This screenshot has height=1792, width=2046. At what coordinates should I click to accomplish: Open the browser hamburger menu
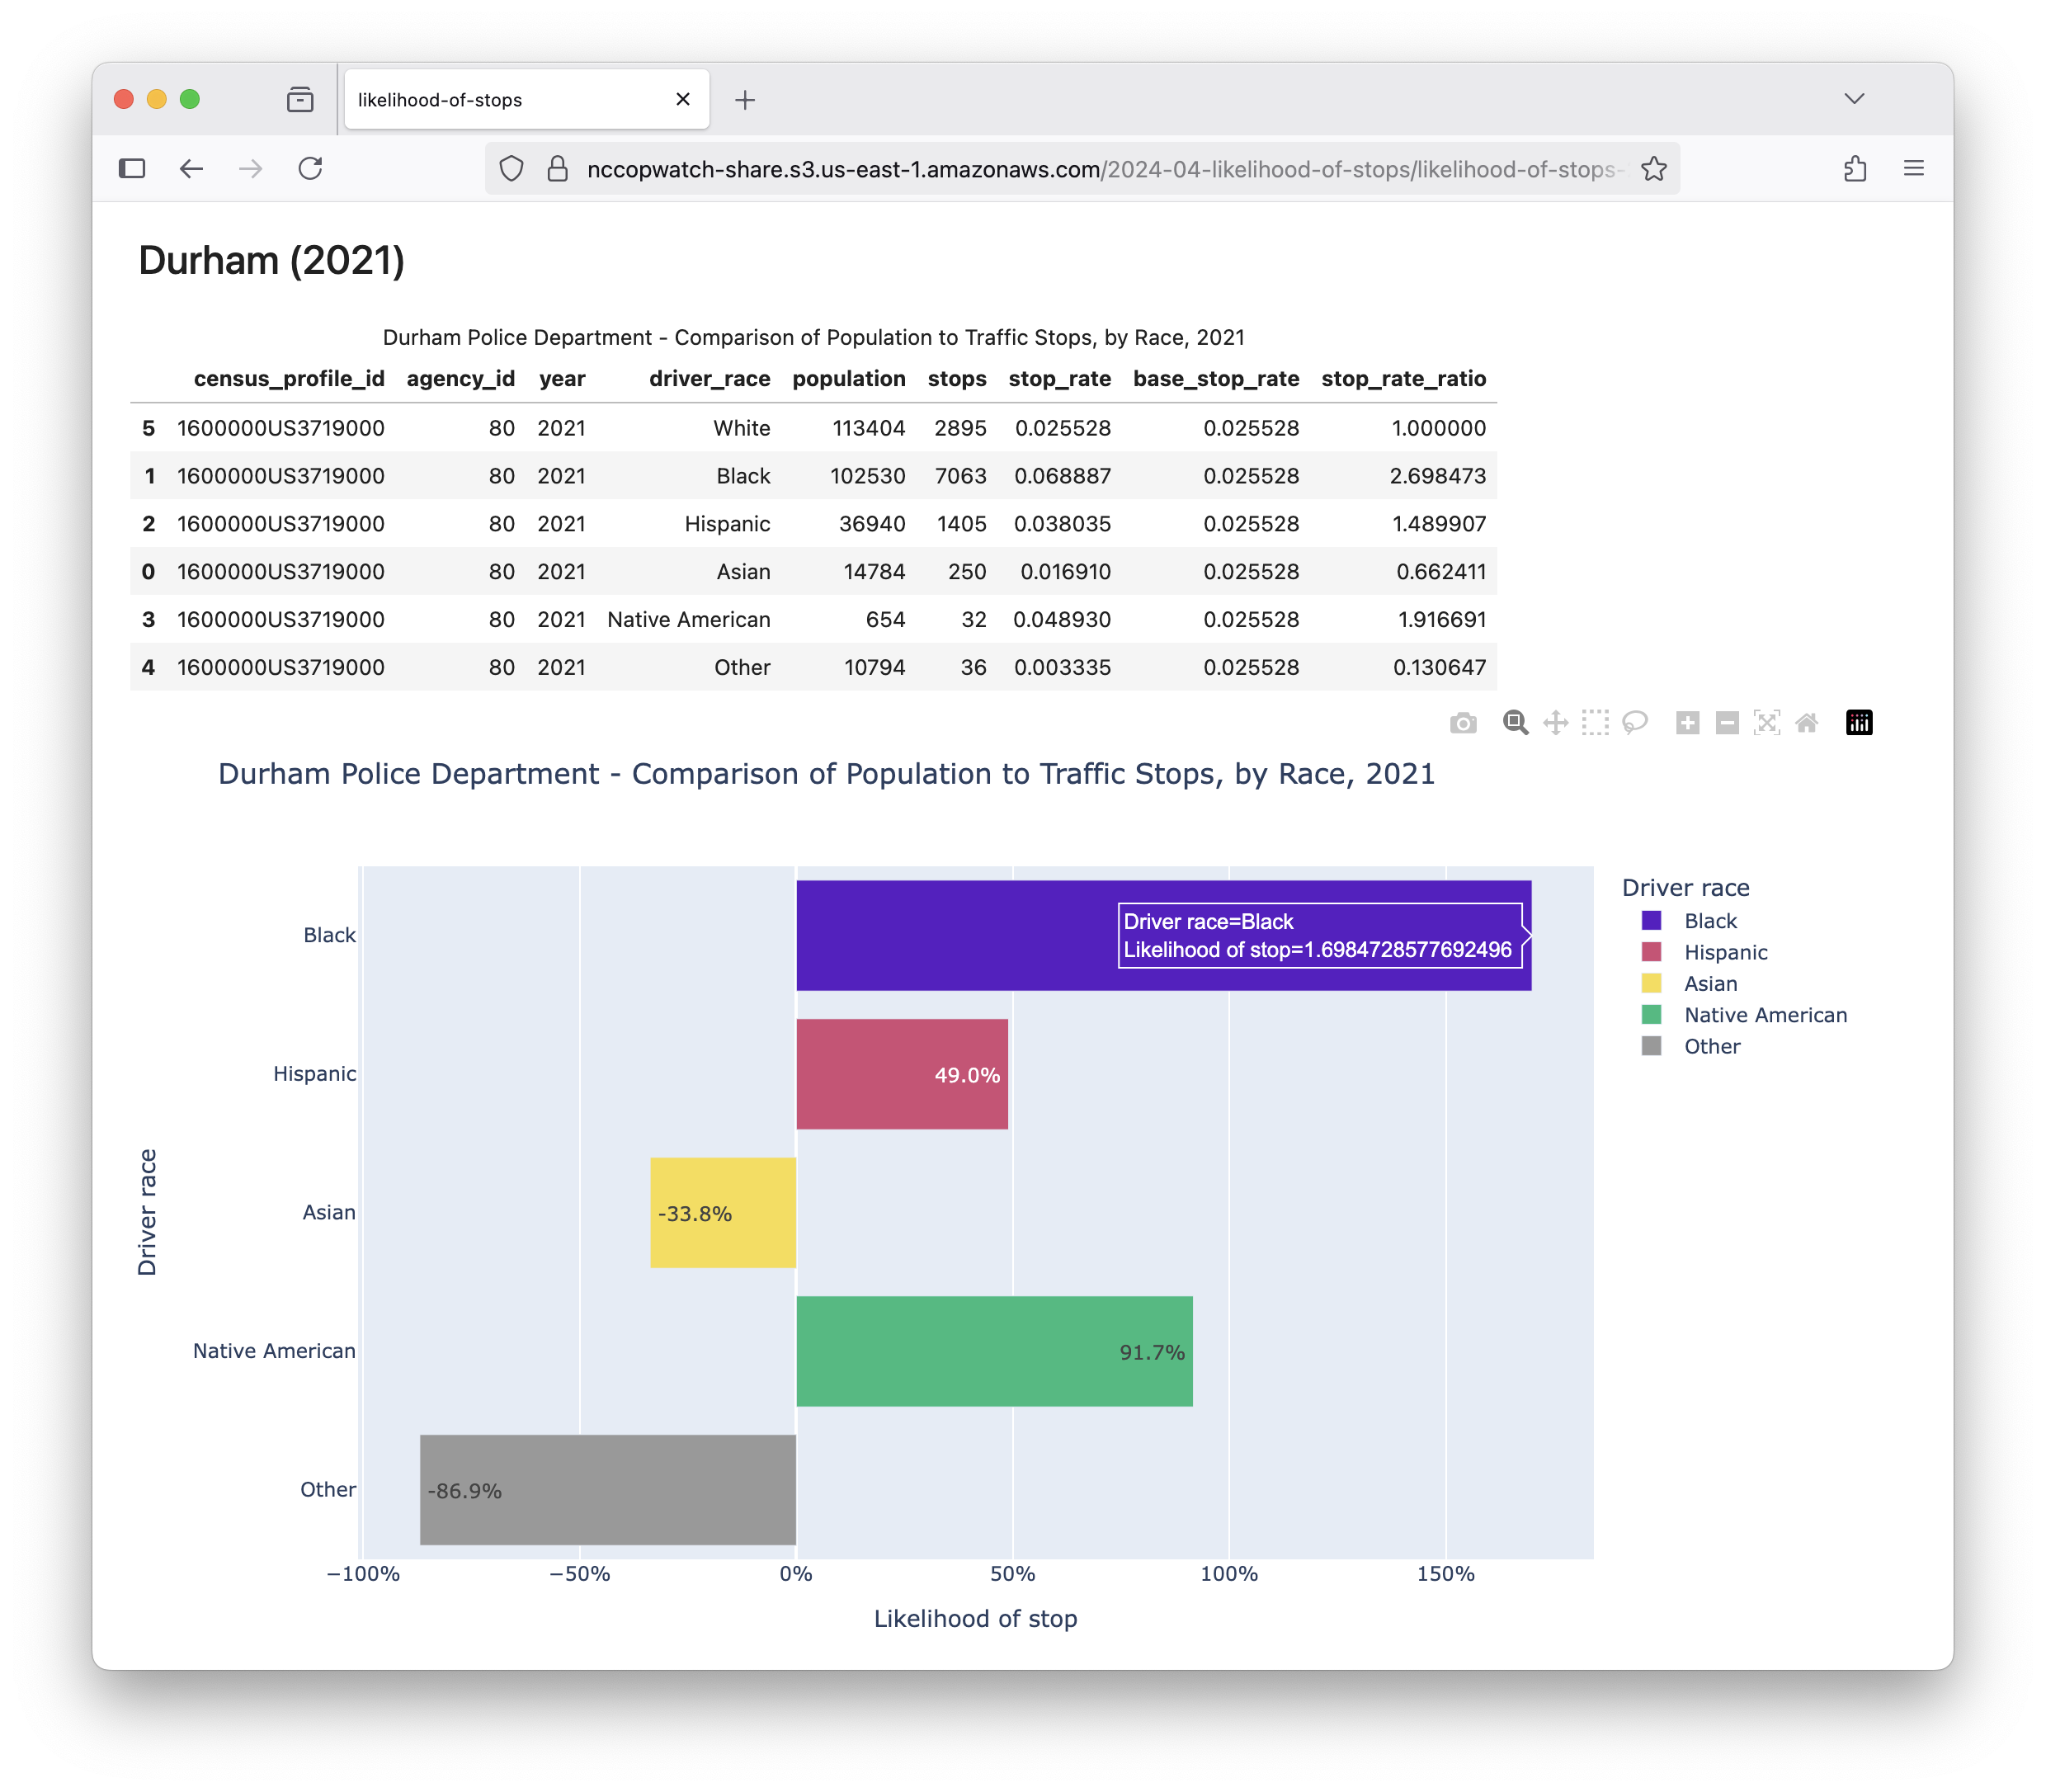click(1913, 169)
